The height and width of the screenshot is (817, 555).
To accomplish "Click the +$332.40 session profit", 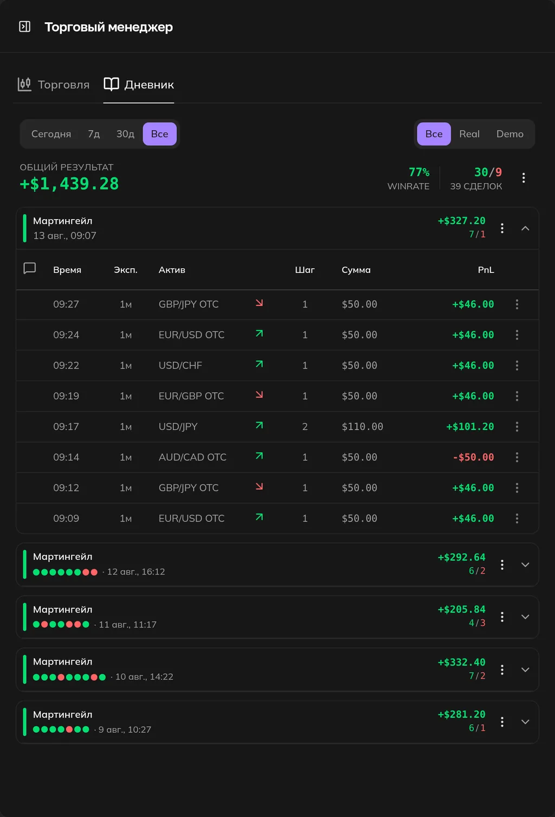I will click(x=462, y=662).
